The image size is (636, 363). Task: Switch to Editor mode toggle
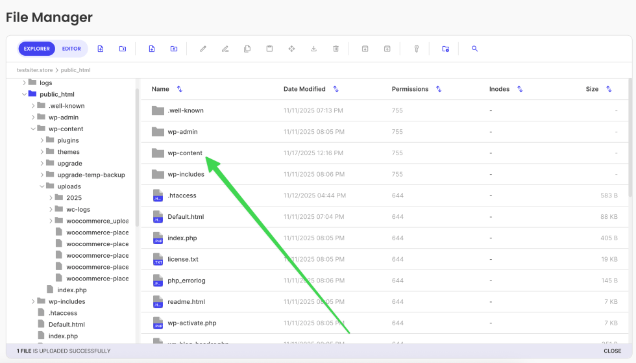tap(71, 49)
